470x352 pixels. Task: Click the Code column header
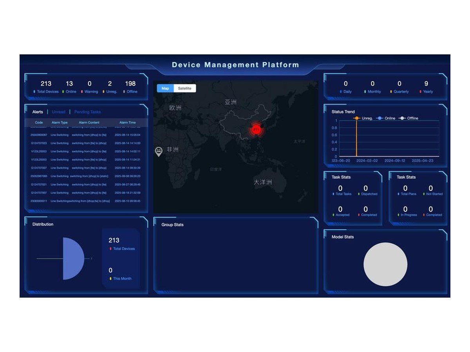click(39, 122)
